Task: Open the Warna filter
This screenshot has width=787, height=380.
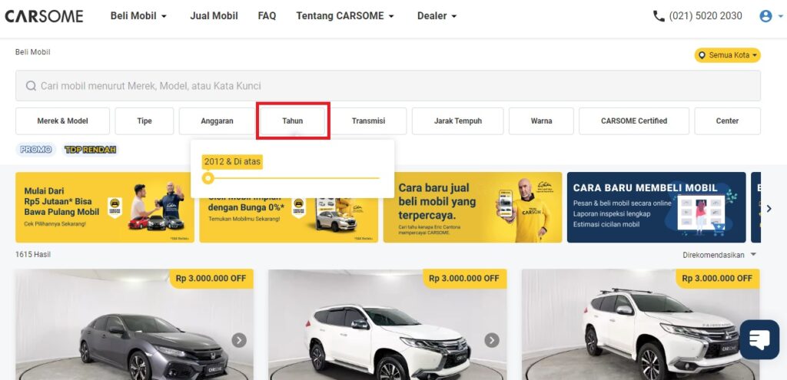Action: pyautogui.click(x=541, y=121)
